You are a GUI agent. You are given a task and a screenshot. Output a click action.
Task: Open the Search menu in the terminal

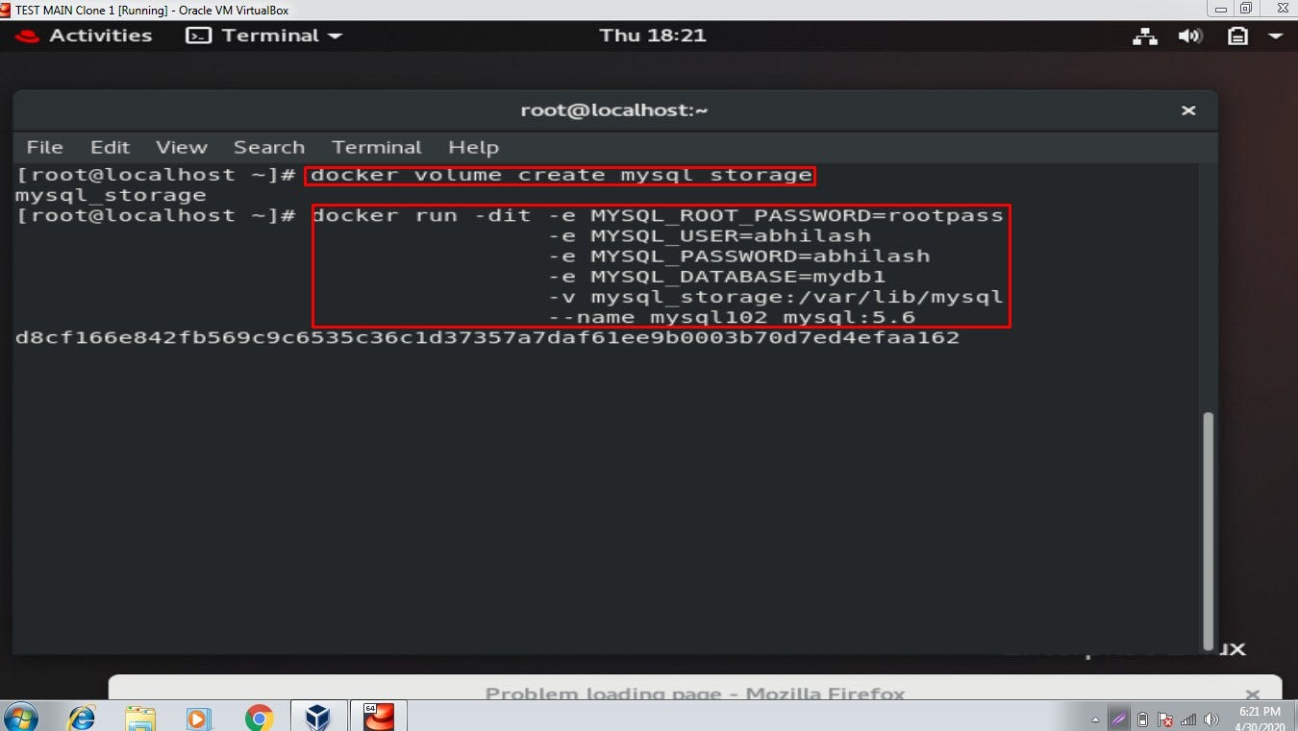(x=269, y=147)
